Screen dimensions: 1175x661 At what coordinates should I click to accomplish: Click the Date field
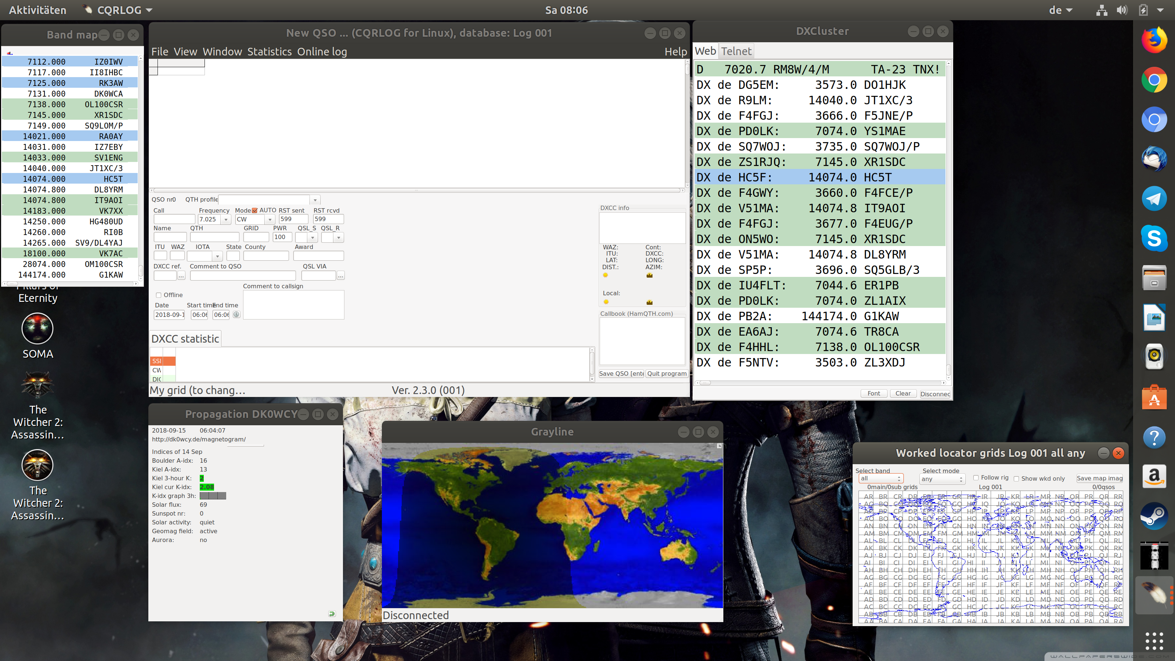pyautogui.click(x=169, y=314)
